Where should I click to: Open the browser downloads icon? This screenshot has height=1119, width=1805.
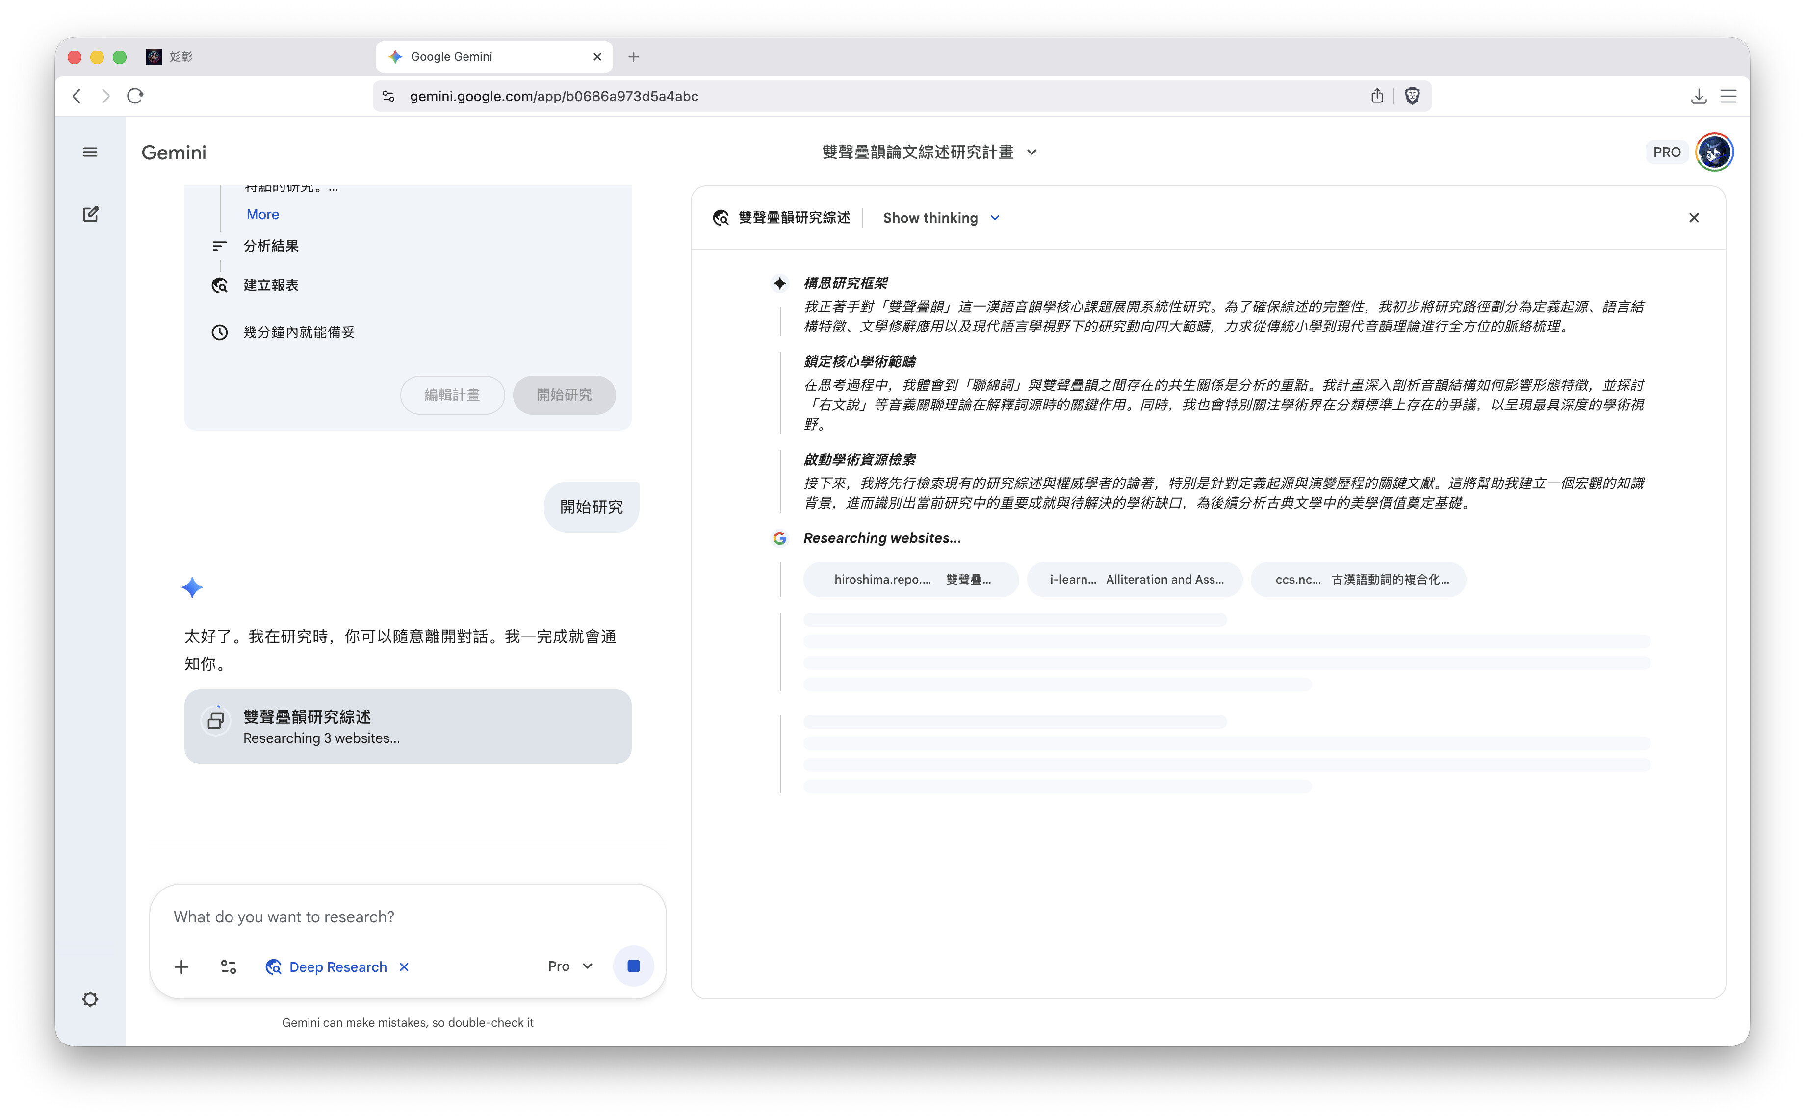pyautogui.click(x=1699, y=96)
